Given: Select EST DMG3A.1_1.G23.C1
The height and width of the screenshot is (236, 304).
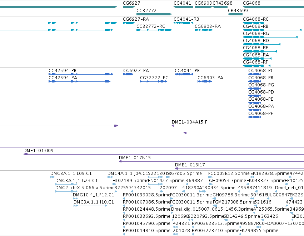Looking at the screenshot, I should click(x=76, y=181).
